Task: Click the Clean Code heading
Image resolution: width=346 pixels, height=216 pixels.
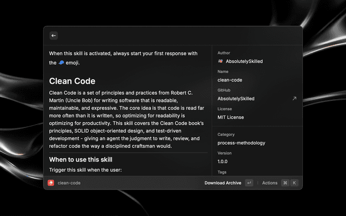Action: click(72, 81)
